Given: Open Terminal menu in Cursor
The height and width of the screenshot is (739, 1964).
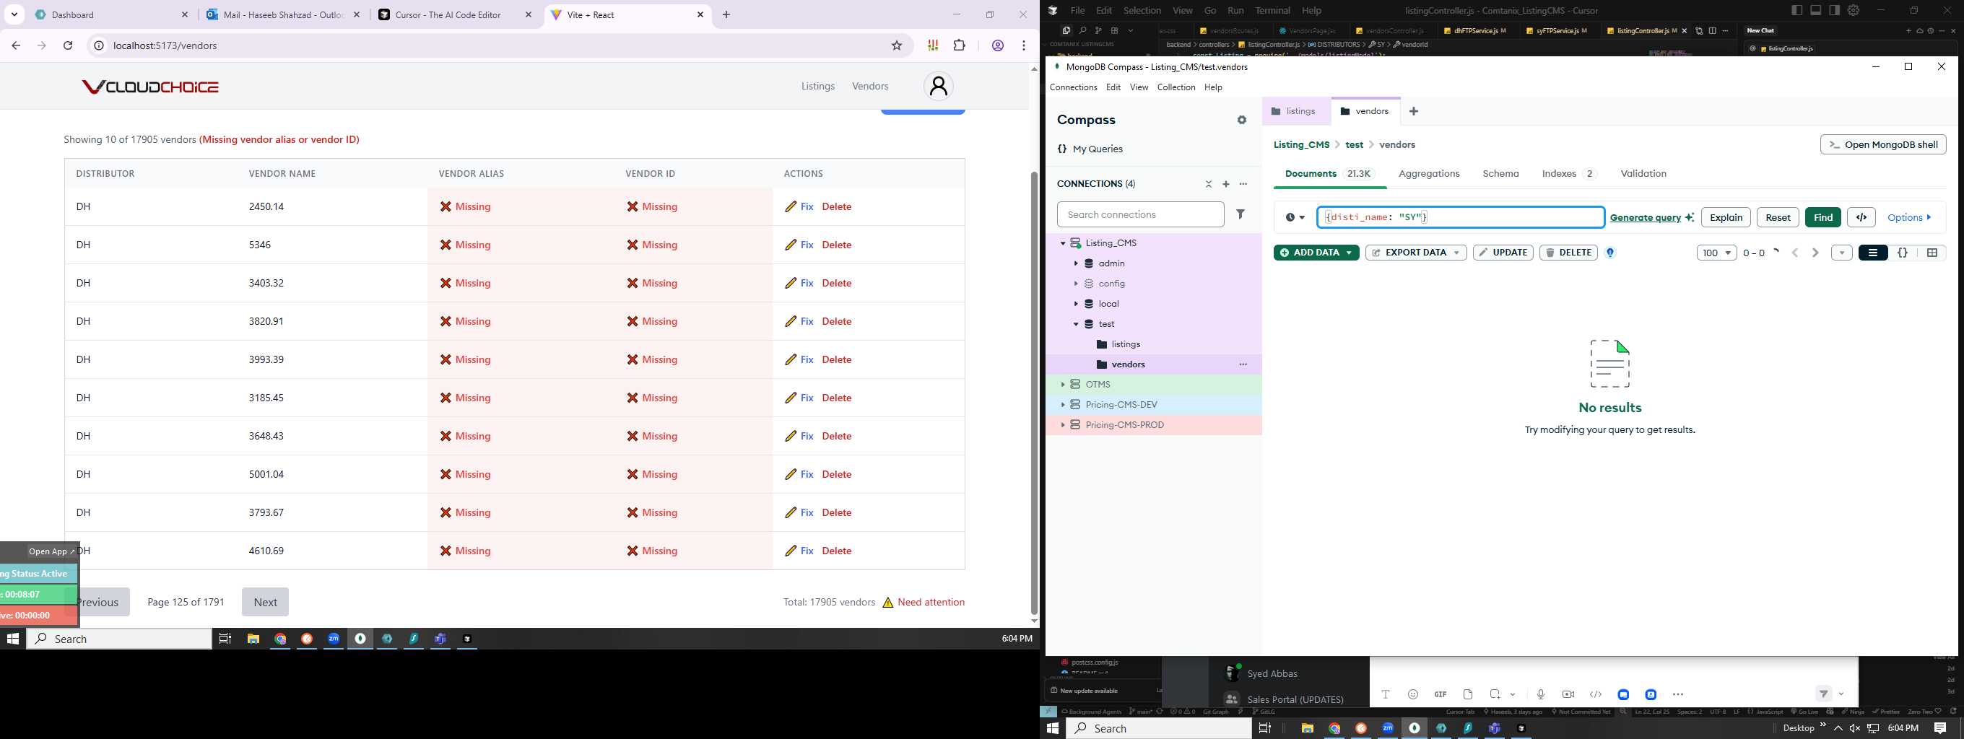Looking at the screenshot, I should pos(1272,11).
